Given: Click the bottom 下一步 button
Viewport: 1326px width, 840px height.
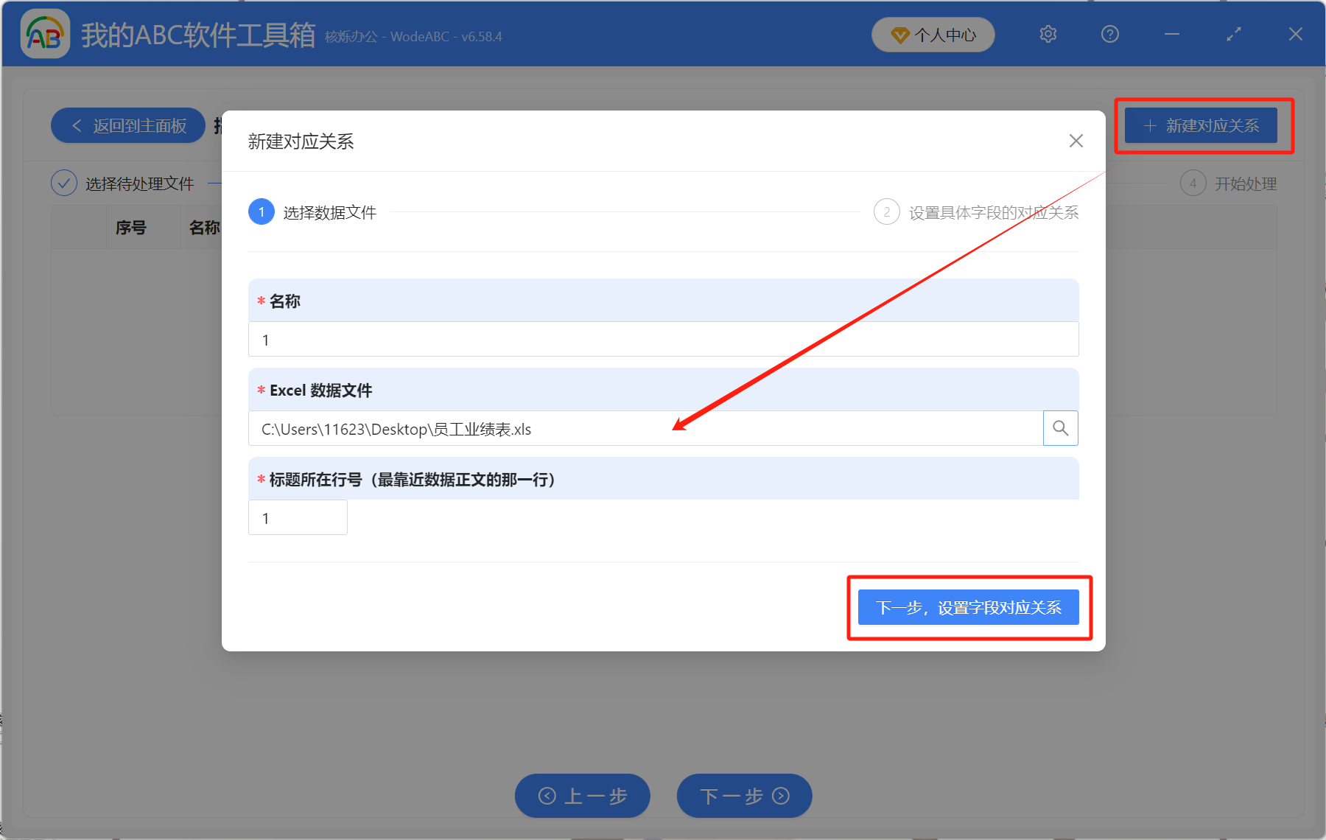Looking at the screenshot, I should point(744,796).
